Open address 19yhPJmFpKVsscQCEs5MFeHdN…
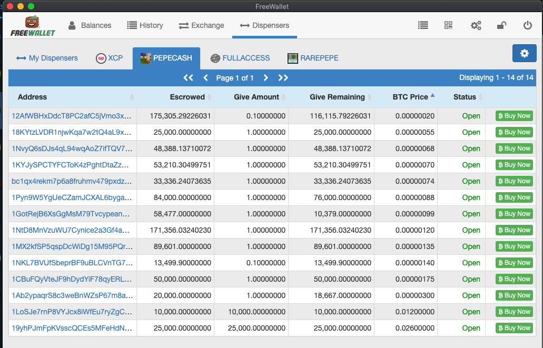Screen dimensions: 543x348 click(x=72, y=328)
